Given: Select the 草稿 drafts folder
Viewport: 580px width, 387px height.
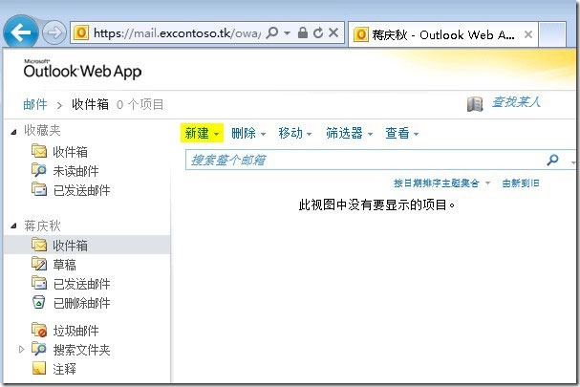Looking at the screenshot, I should click(x=65, y=265).
